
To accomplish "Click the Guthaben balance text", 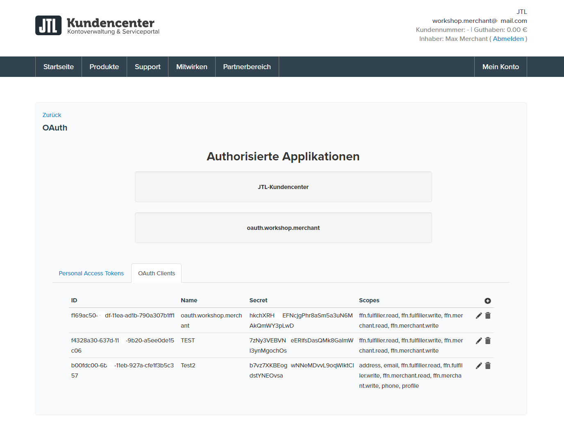I will (500, 30).
